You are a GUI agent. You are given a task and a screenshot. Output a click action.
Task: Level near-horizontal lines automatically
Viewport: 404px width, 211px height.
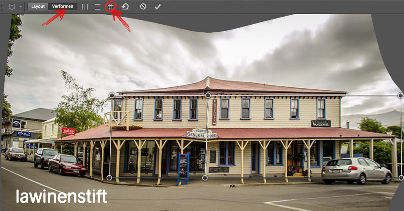pos(98,7)
